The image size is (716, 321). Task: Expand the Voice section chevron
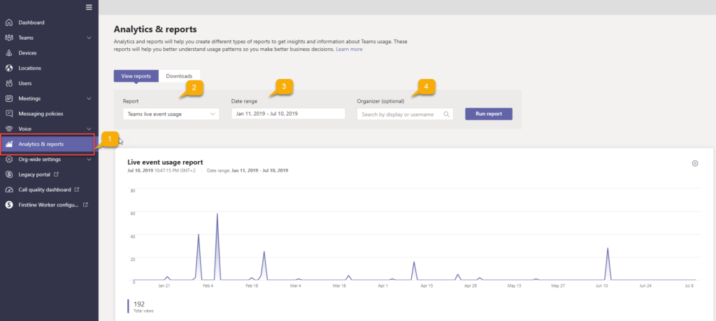89,129
